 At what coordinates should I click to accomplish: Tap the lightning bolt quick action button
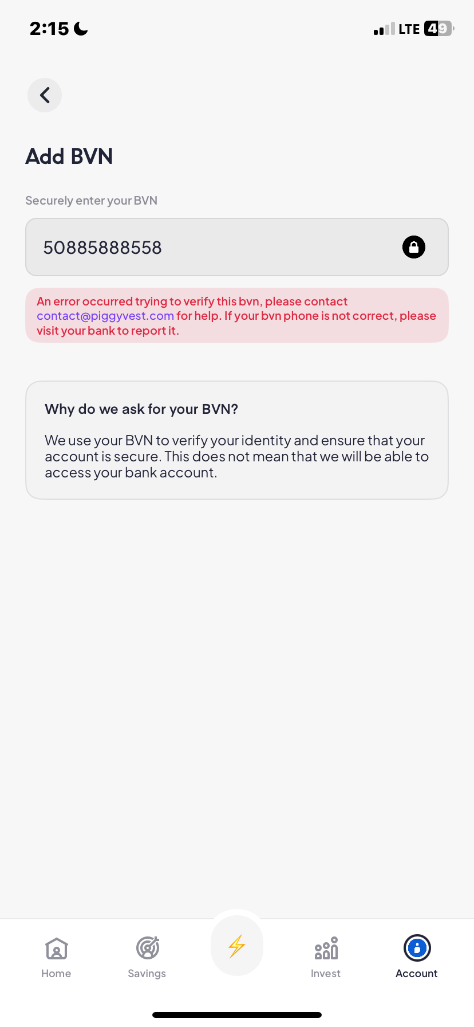point(237,946)
